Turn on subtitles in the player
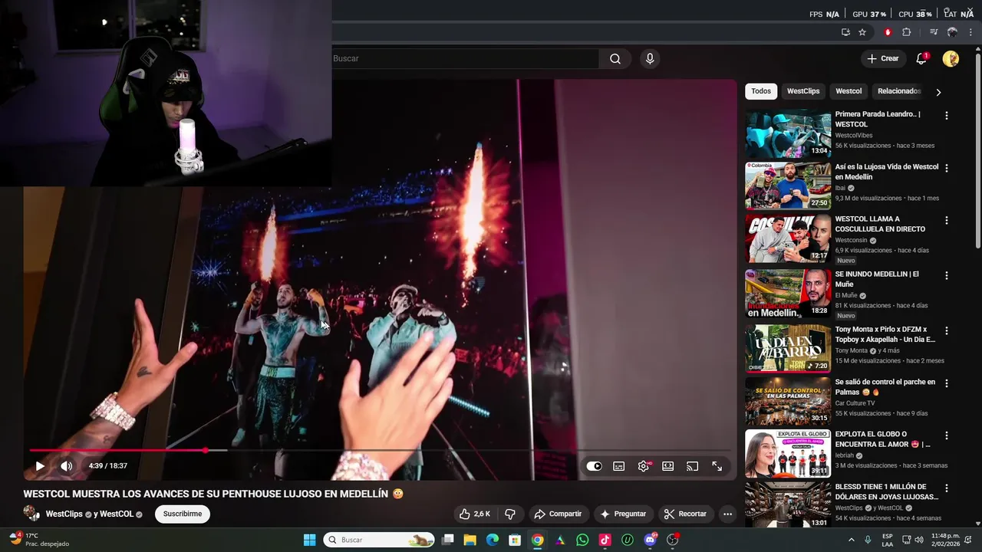982x552 pixels. (x=619, y=466)
